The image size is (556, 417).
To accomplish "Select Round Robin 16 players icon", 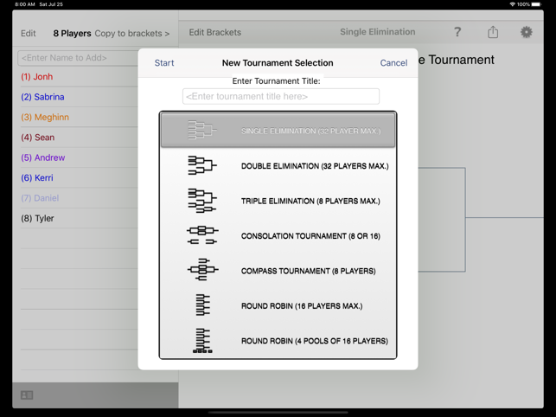I will point(201,305).
